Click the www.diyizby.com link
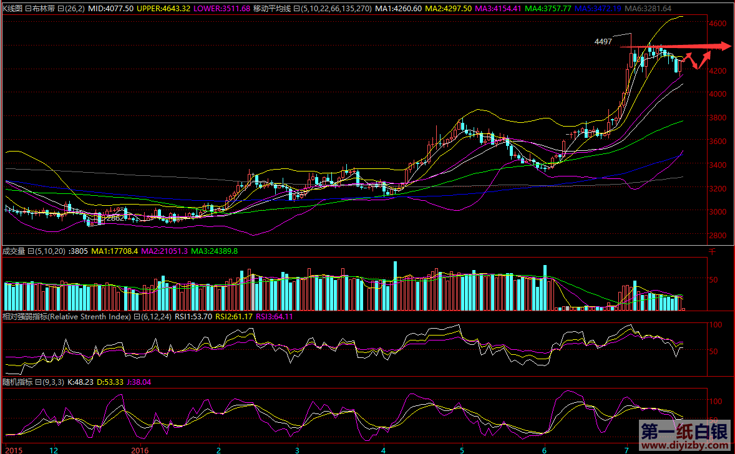Viewport: 735px width, 454px height. [x=684, y=446]
